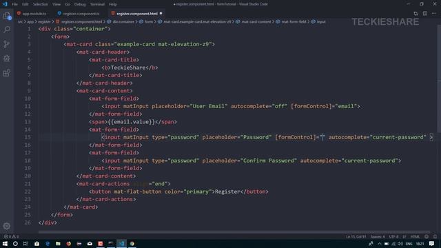Open the Edit menu
441x248 pixels.
click(x=25, y=4)
